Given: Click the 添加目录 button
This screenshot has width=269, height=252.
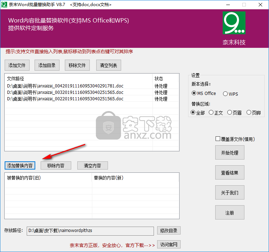Looking at the screenshot, I should click(x=47, y=65).
